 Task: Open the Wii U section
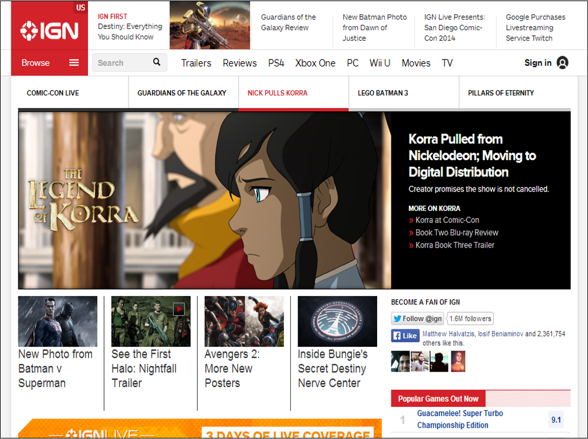coord(380,63)
